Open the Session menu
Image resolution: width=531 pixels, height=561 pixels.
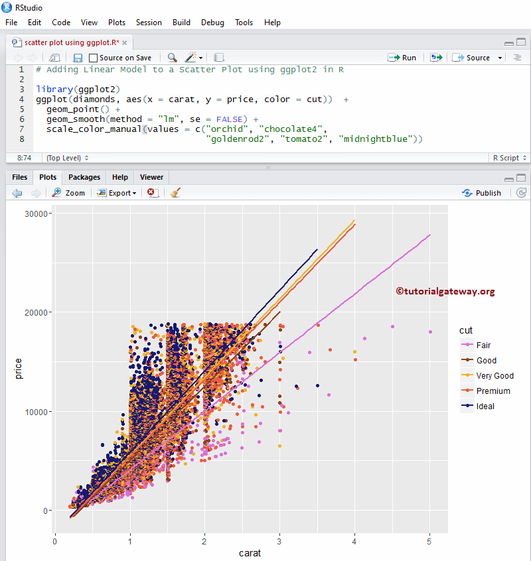tap(149, 22)
